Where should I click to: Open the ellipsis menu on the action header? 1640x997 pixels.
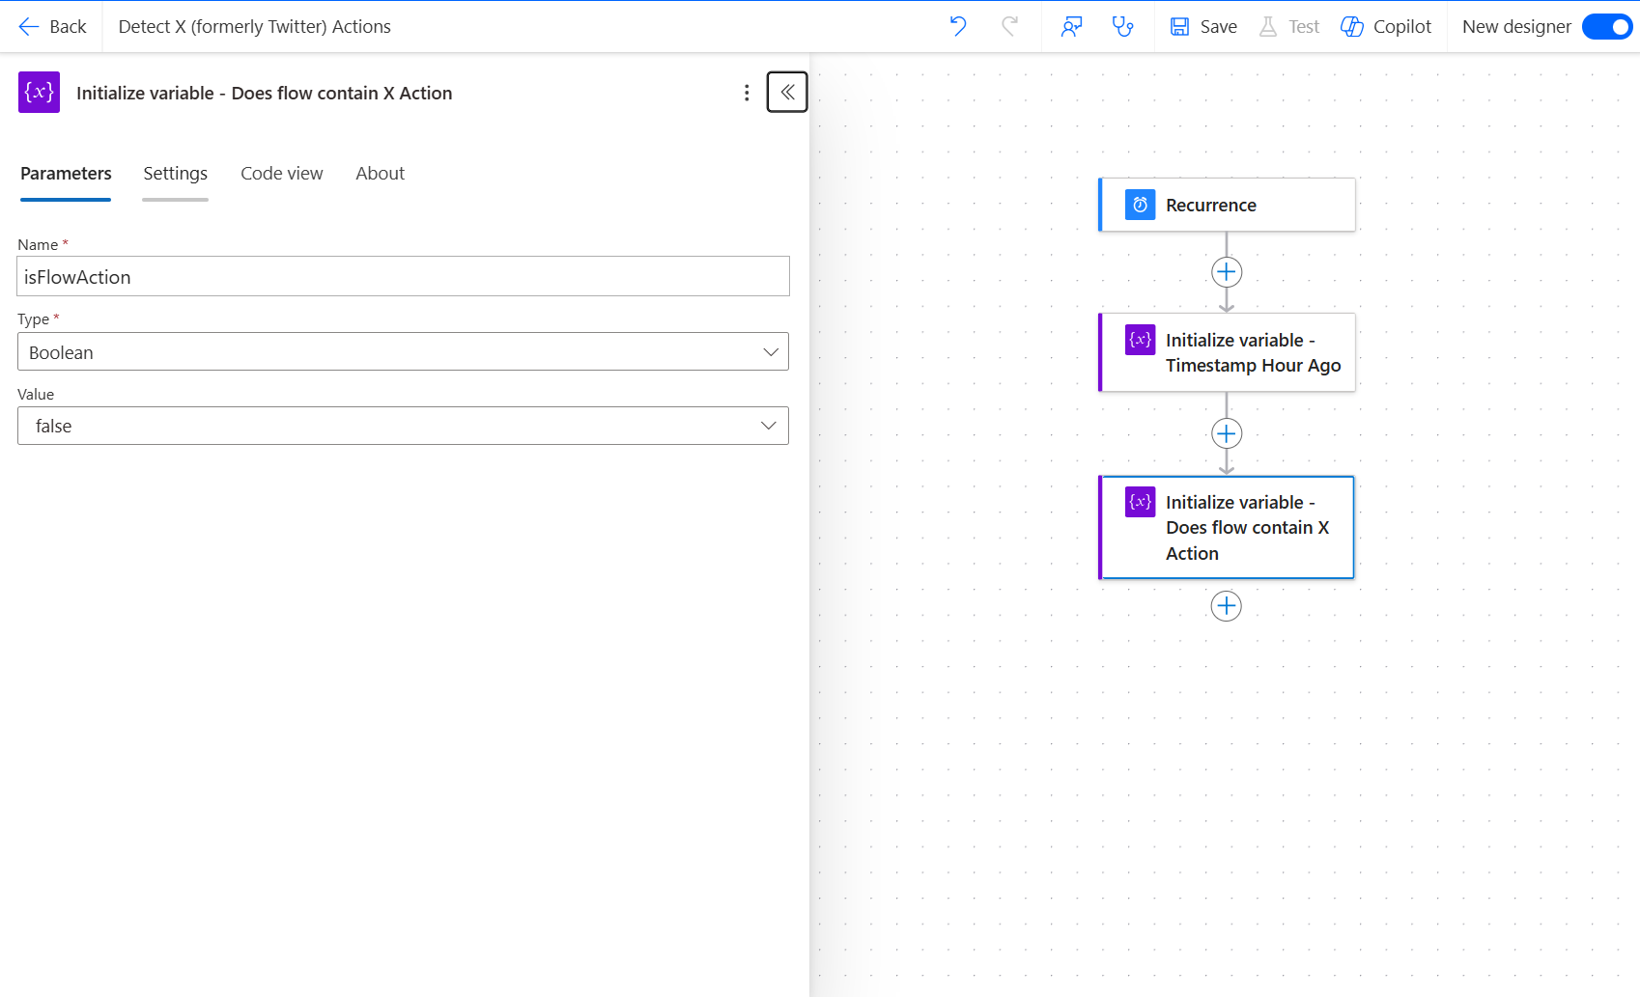tap(746, 93)
